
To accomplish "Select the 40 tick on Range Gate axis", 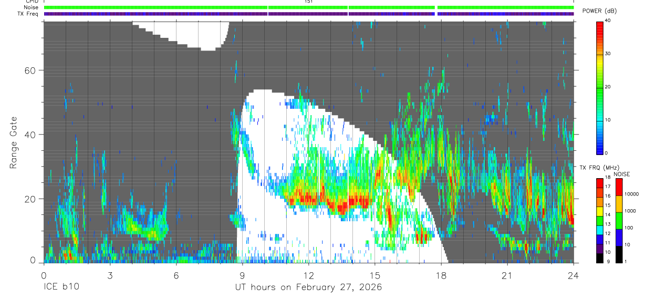I will pyautogui.click(x=29, y=135).
